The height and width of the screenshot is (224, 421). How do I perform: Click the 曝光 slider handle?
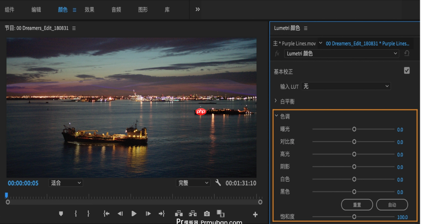point(354,129)
